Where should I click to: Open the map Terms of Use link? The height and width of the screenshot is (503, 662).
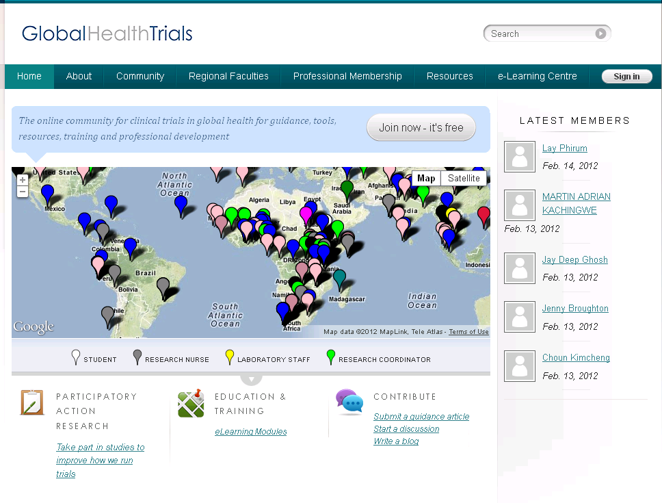(x=468, y=332)
